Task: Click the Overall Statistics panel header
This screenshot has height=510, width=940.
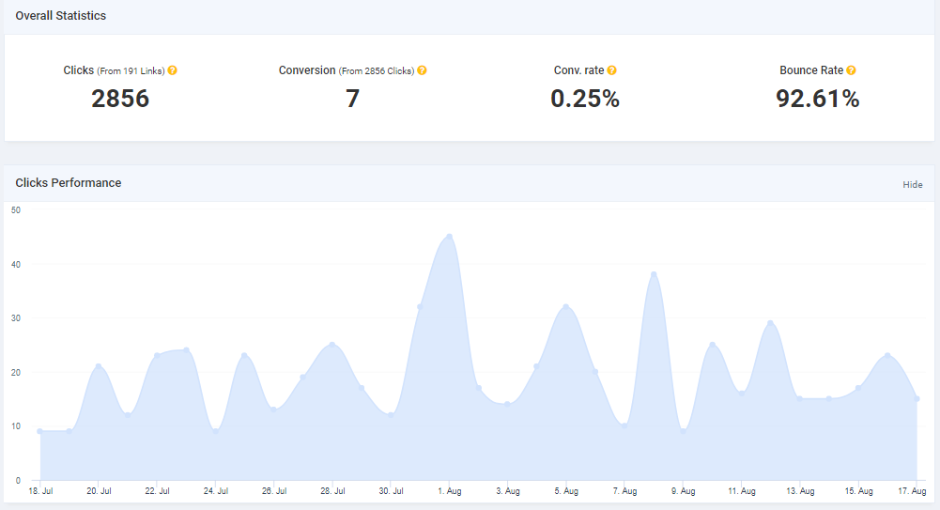Action: coord(61,16)
